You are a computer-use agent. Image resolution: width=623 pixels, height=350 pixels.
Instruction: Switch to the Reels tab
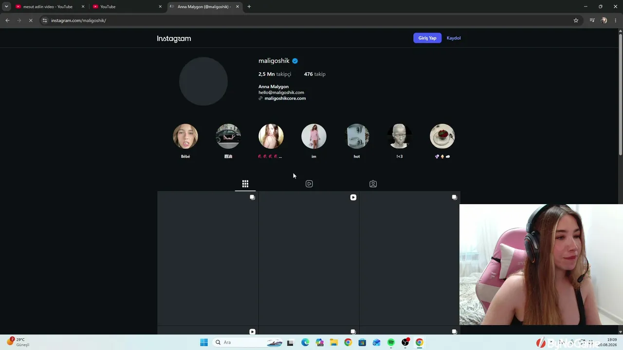tap(309, 184)
